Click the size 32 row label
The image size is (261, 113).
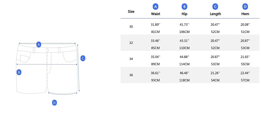(131, 43)
